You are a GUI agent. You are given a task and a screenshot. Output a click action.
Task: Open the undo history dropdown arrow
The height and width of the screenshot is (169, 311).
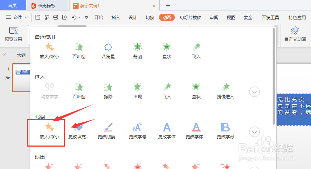(x=79, y=17)
